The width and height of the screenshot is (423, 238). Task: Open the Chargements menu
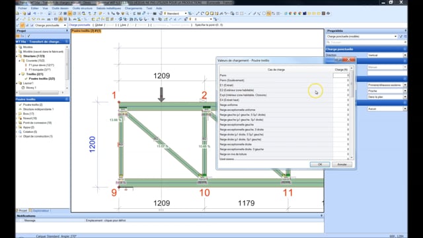[x=134, y=9]
